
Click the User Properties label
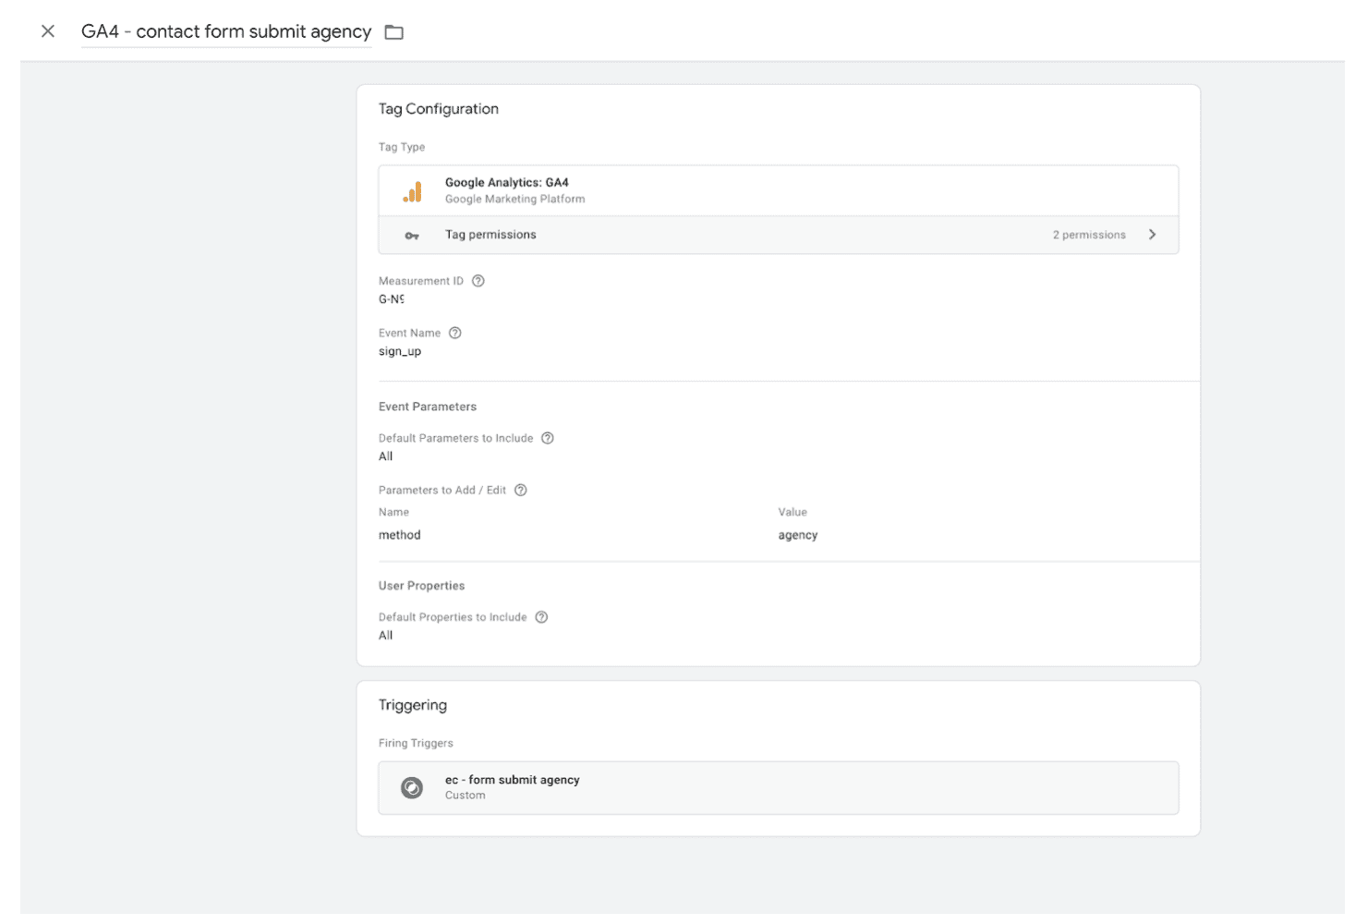(x=422, y=586)
